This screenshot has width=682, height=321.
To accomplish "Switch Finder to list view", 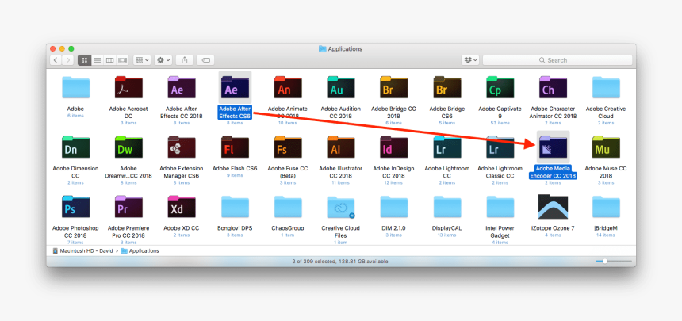I will pyautogui.click(x=98, y=60).
